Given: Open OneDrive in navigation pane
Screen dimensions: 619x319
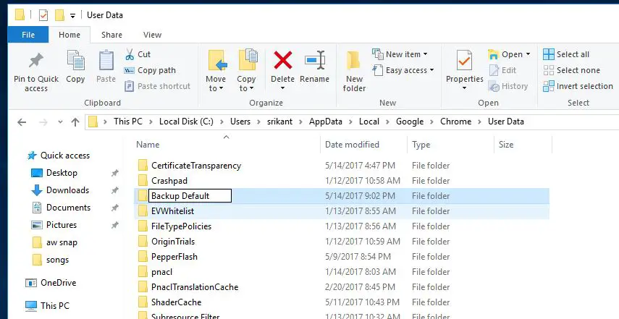Looking at the screenshot, I should pos(58,283).
